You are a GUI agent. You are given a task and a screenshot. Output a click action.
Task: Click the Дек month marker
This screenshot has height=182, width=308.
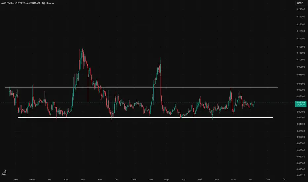click(116, 179)
